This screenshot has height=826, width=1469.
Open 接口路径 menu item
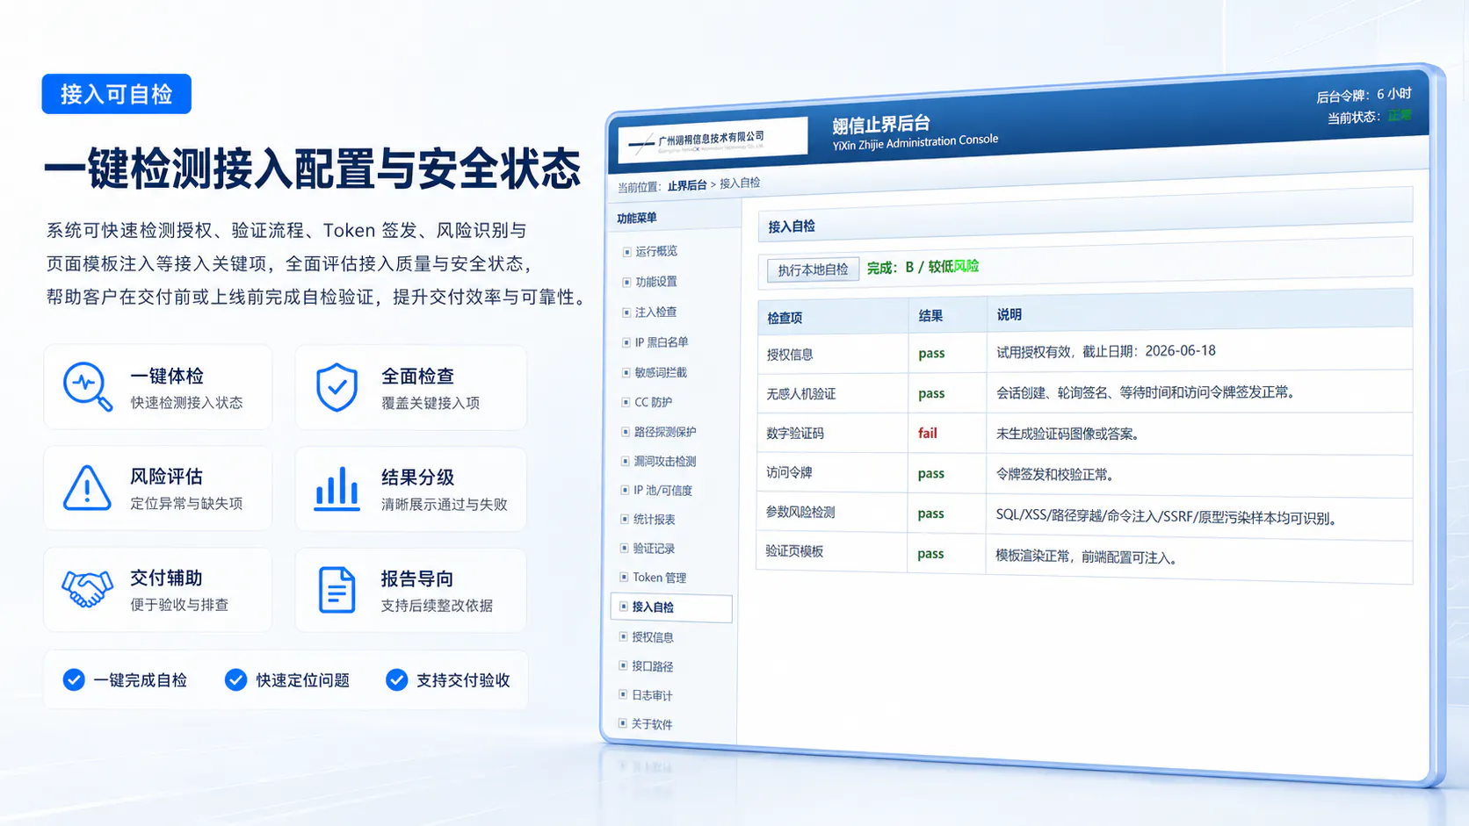pyautogui.click(x=652, y=666)
